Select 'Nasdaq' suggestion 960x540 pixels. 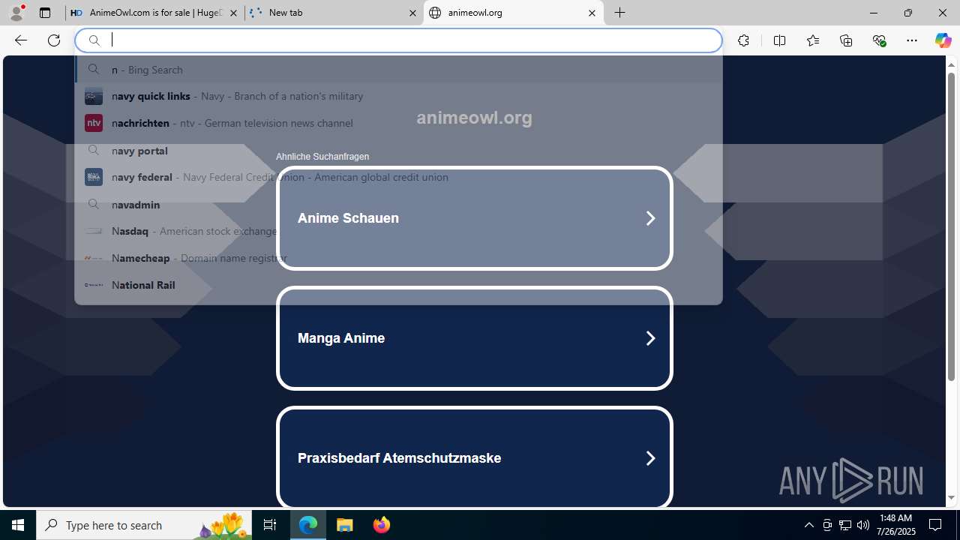tap(398, 231)
